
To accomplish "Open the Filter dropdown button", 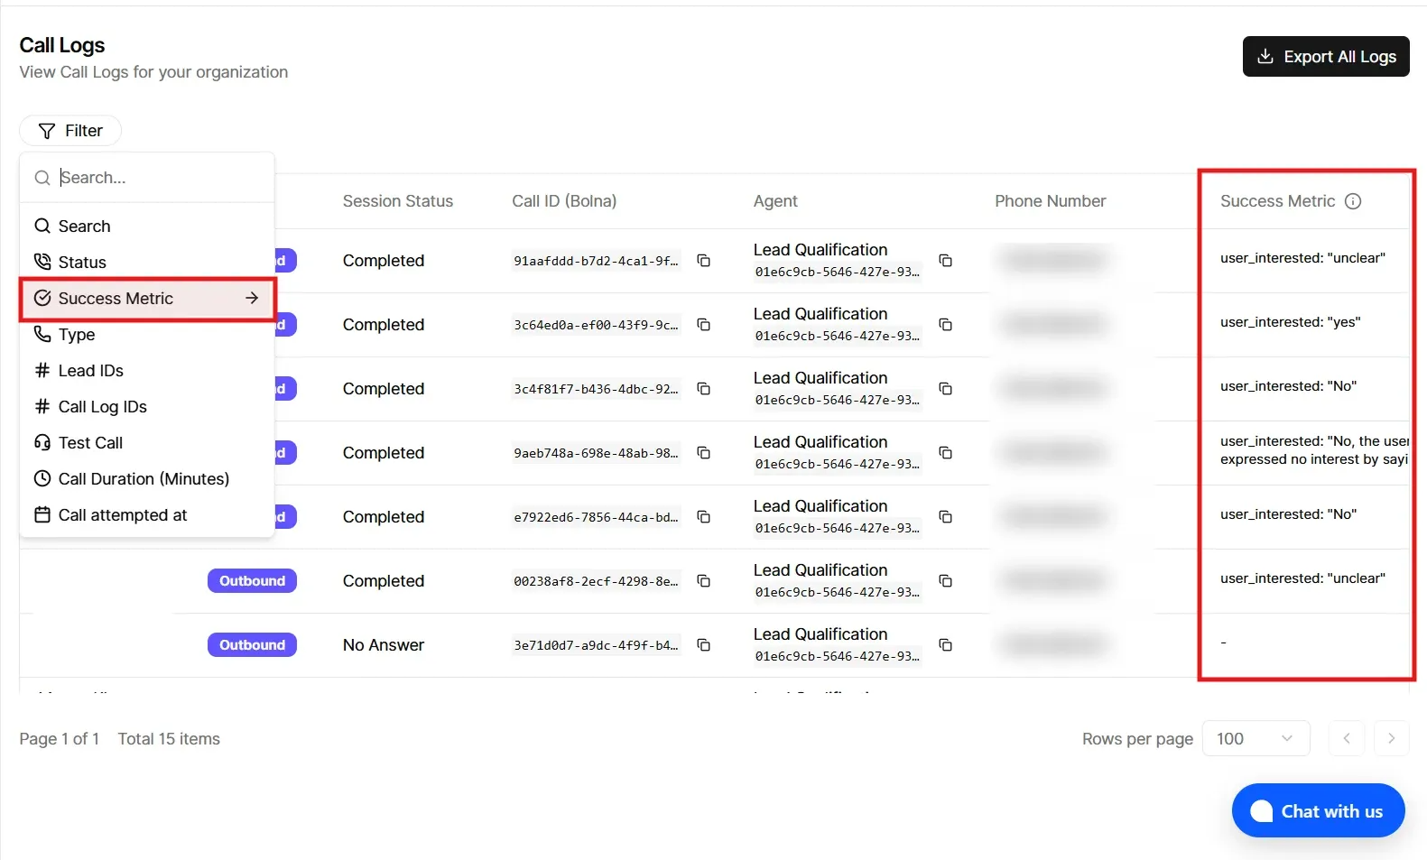I will (x=70, y=131).
